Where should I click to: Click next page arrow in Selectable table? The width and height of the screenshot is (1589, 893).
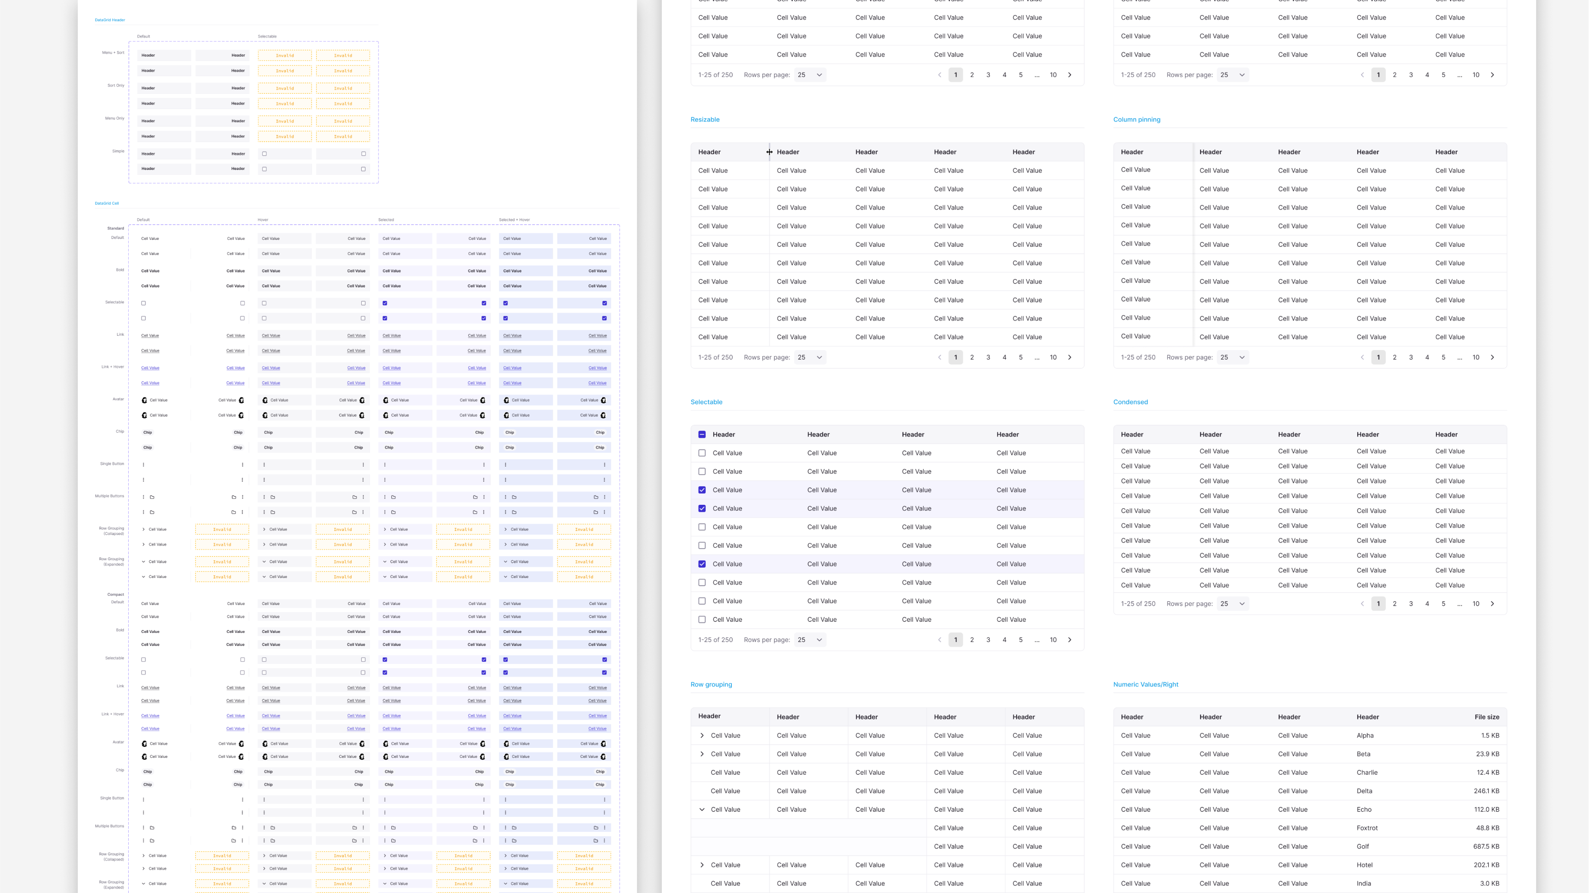[x=1070, y=640]
